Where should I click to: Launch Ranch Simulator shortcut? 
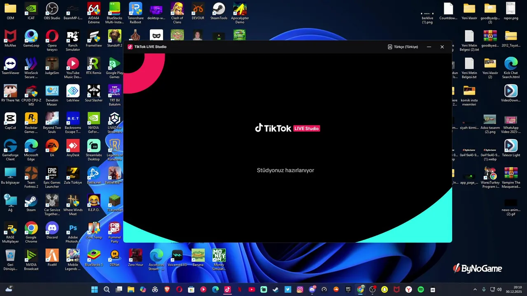[73, 41]
